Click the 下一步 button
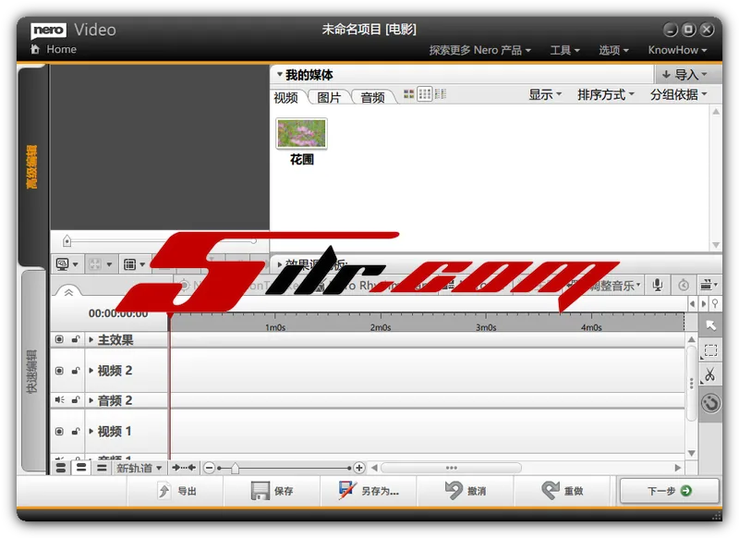Screen dimensions: 739x538 click(x=669, y=491)
